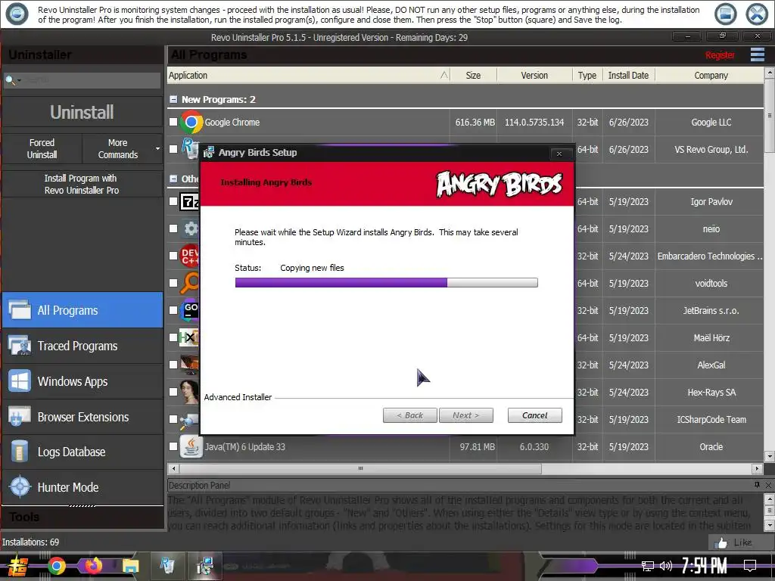The image size is (775, 581).
Task: Click the Java(TM) 6 Update 33 icon
Action: (x=191, y=446)
